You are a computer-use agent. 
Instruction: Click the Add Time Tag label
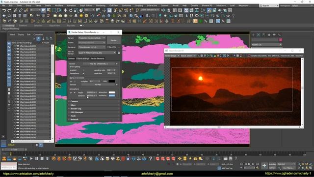click(227, 168)
